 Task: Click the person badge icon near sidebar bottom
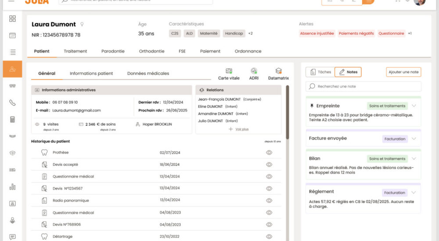[12, 220]
